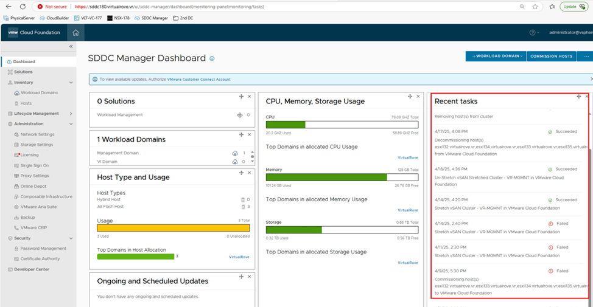Viewport: 593px width, 307px height.
Task: Collapse the sidebar with double-chevron icon
Action: pyautogui.click(x=71, y=47)
